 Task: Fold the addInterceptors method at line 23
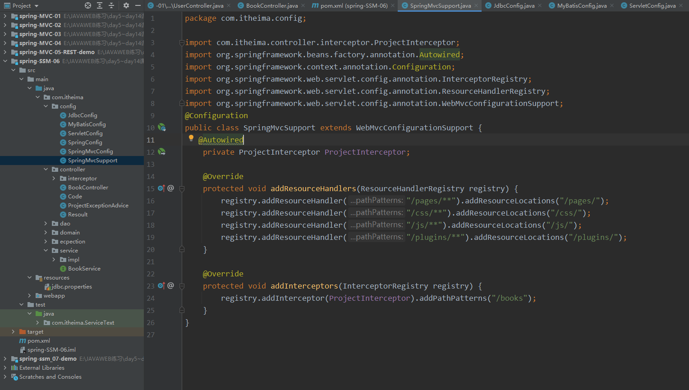(182, 286)
